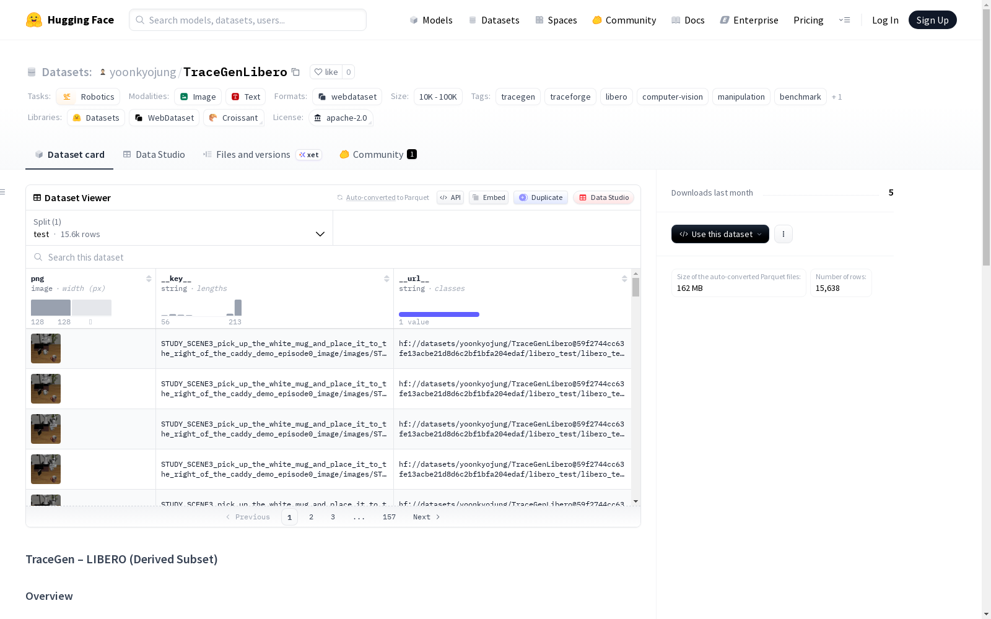
Task: Select the Image modality tag
Action: click(x=198, y=97)
